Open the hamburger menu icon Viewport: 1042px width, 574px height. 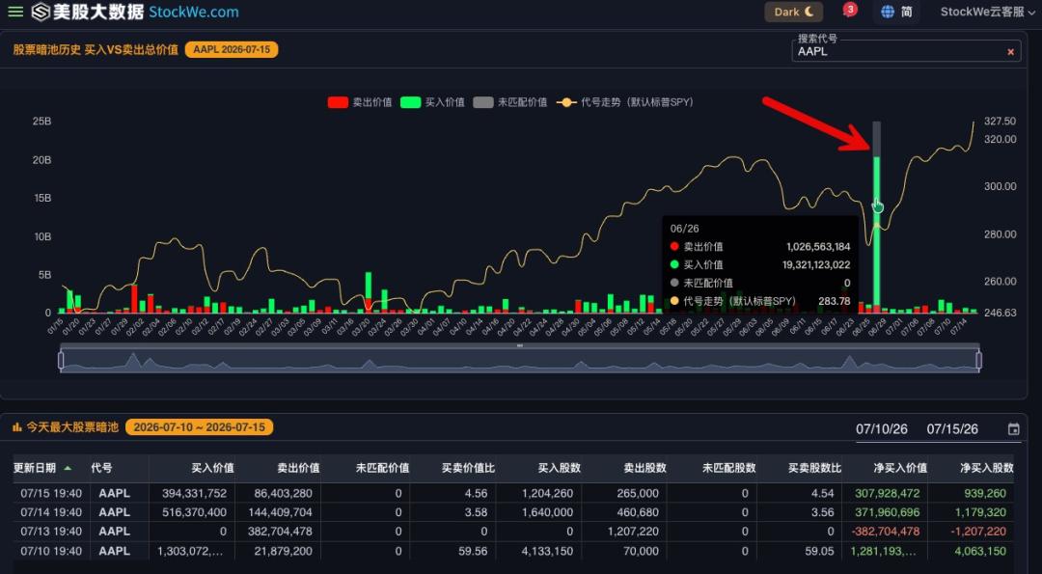(x=15, y=12)
